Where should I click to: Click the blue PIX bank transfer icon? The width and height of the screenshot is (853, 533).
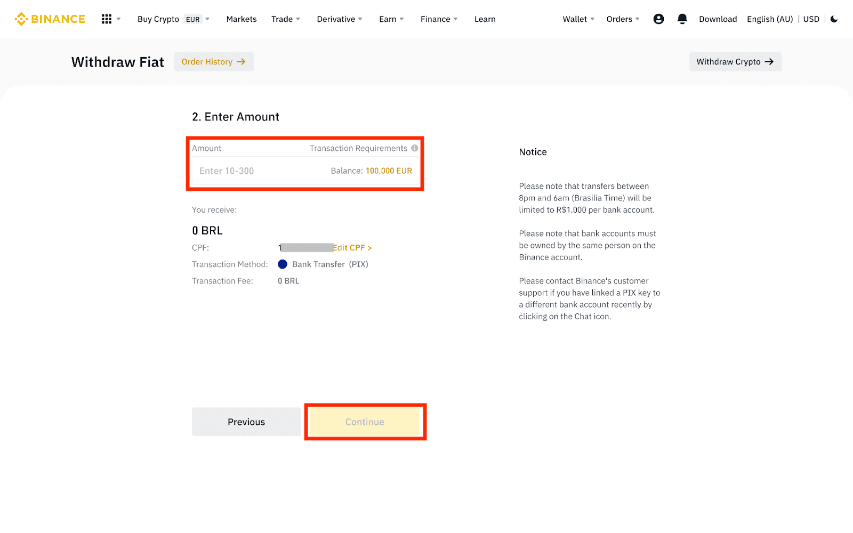[283, 264]
